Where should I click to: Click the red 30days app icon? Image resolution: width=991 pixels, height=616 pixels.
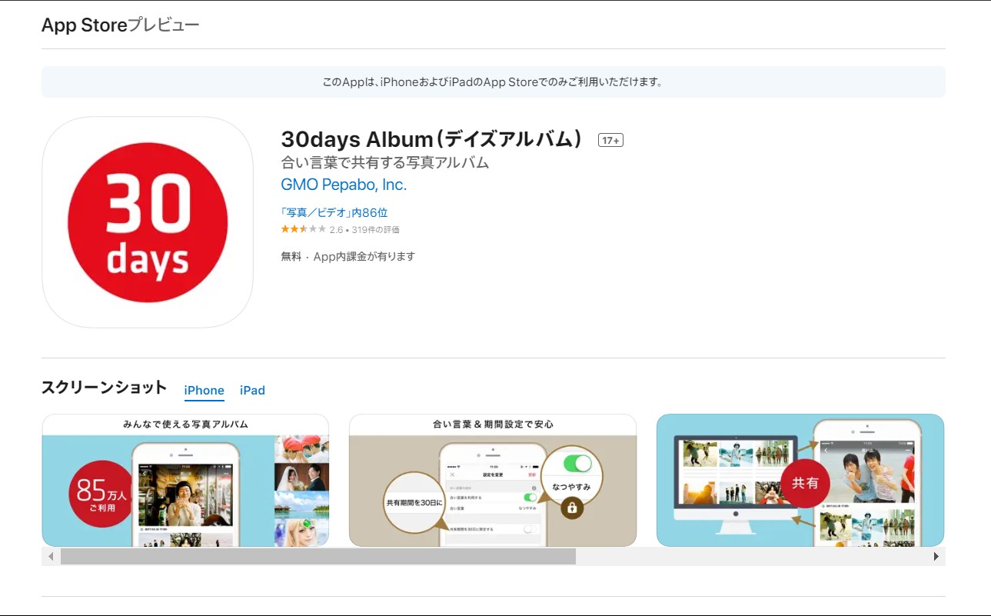click(148, 222)
